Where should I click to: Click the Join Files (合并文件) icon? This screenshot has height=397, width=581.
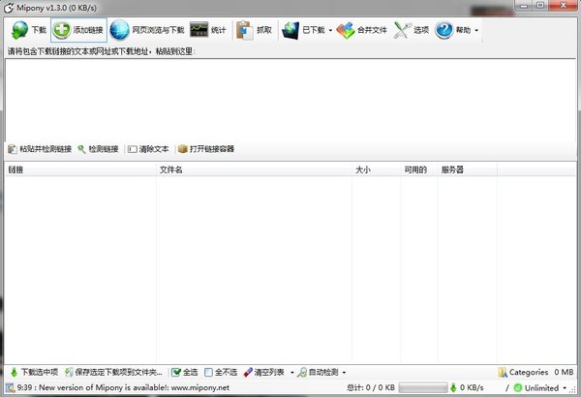(x=346, y=30)
